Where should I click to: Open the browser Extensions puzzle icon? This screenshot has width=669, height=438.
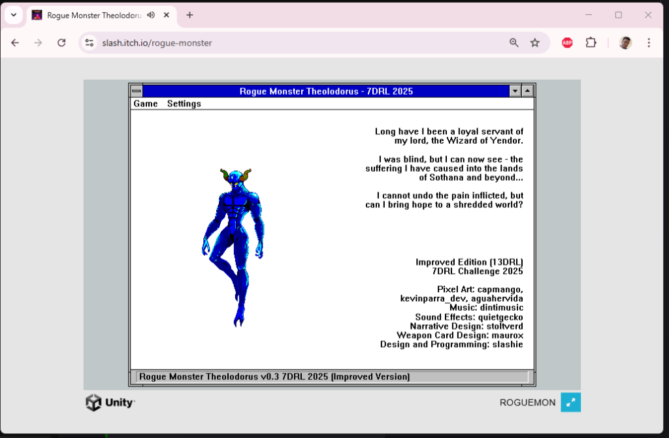coord(591,43)
